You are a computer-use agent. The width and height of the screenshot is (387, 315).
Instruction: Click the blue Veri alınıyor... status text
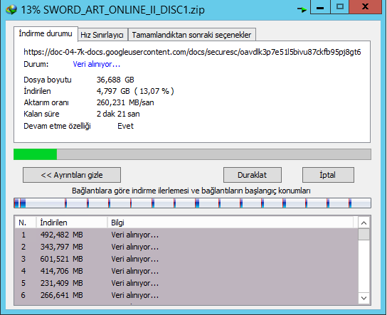tap(97, 64)
